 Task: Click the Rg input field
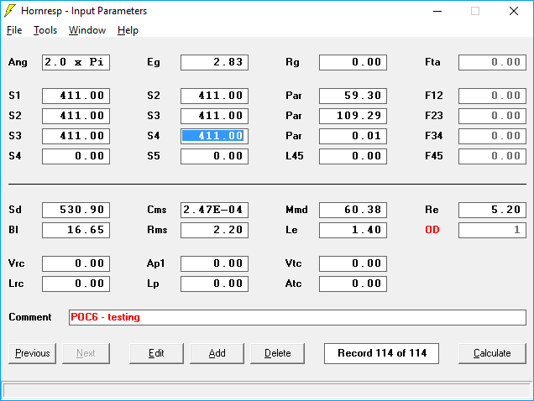(353, 62)
